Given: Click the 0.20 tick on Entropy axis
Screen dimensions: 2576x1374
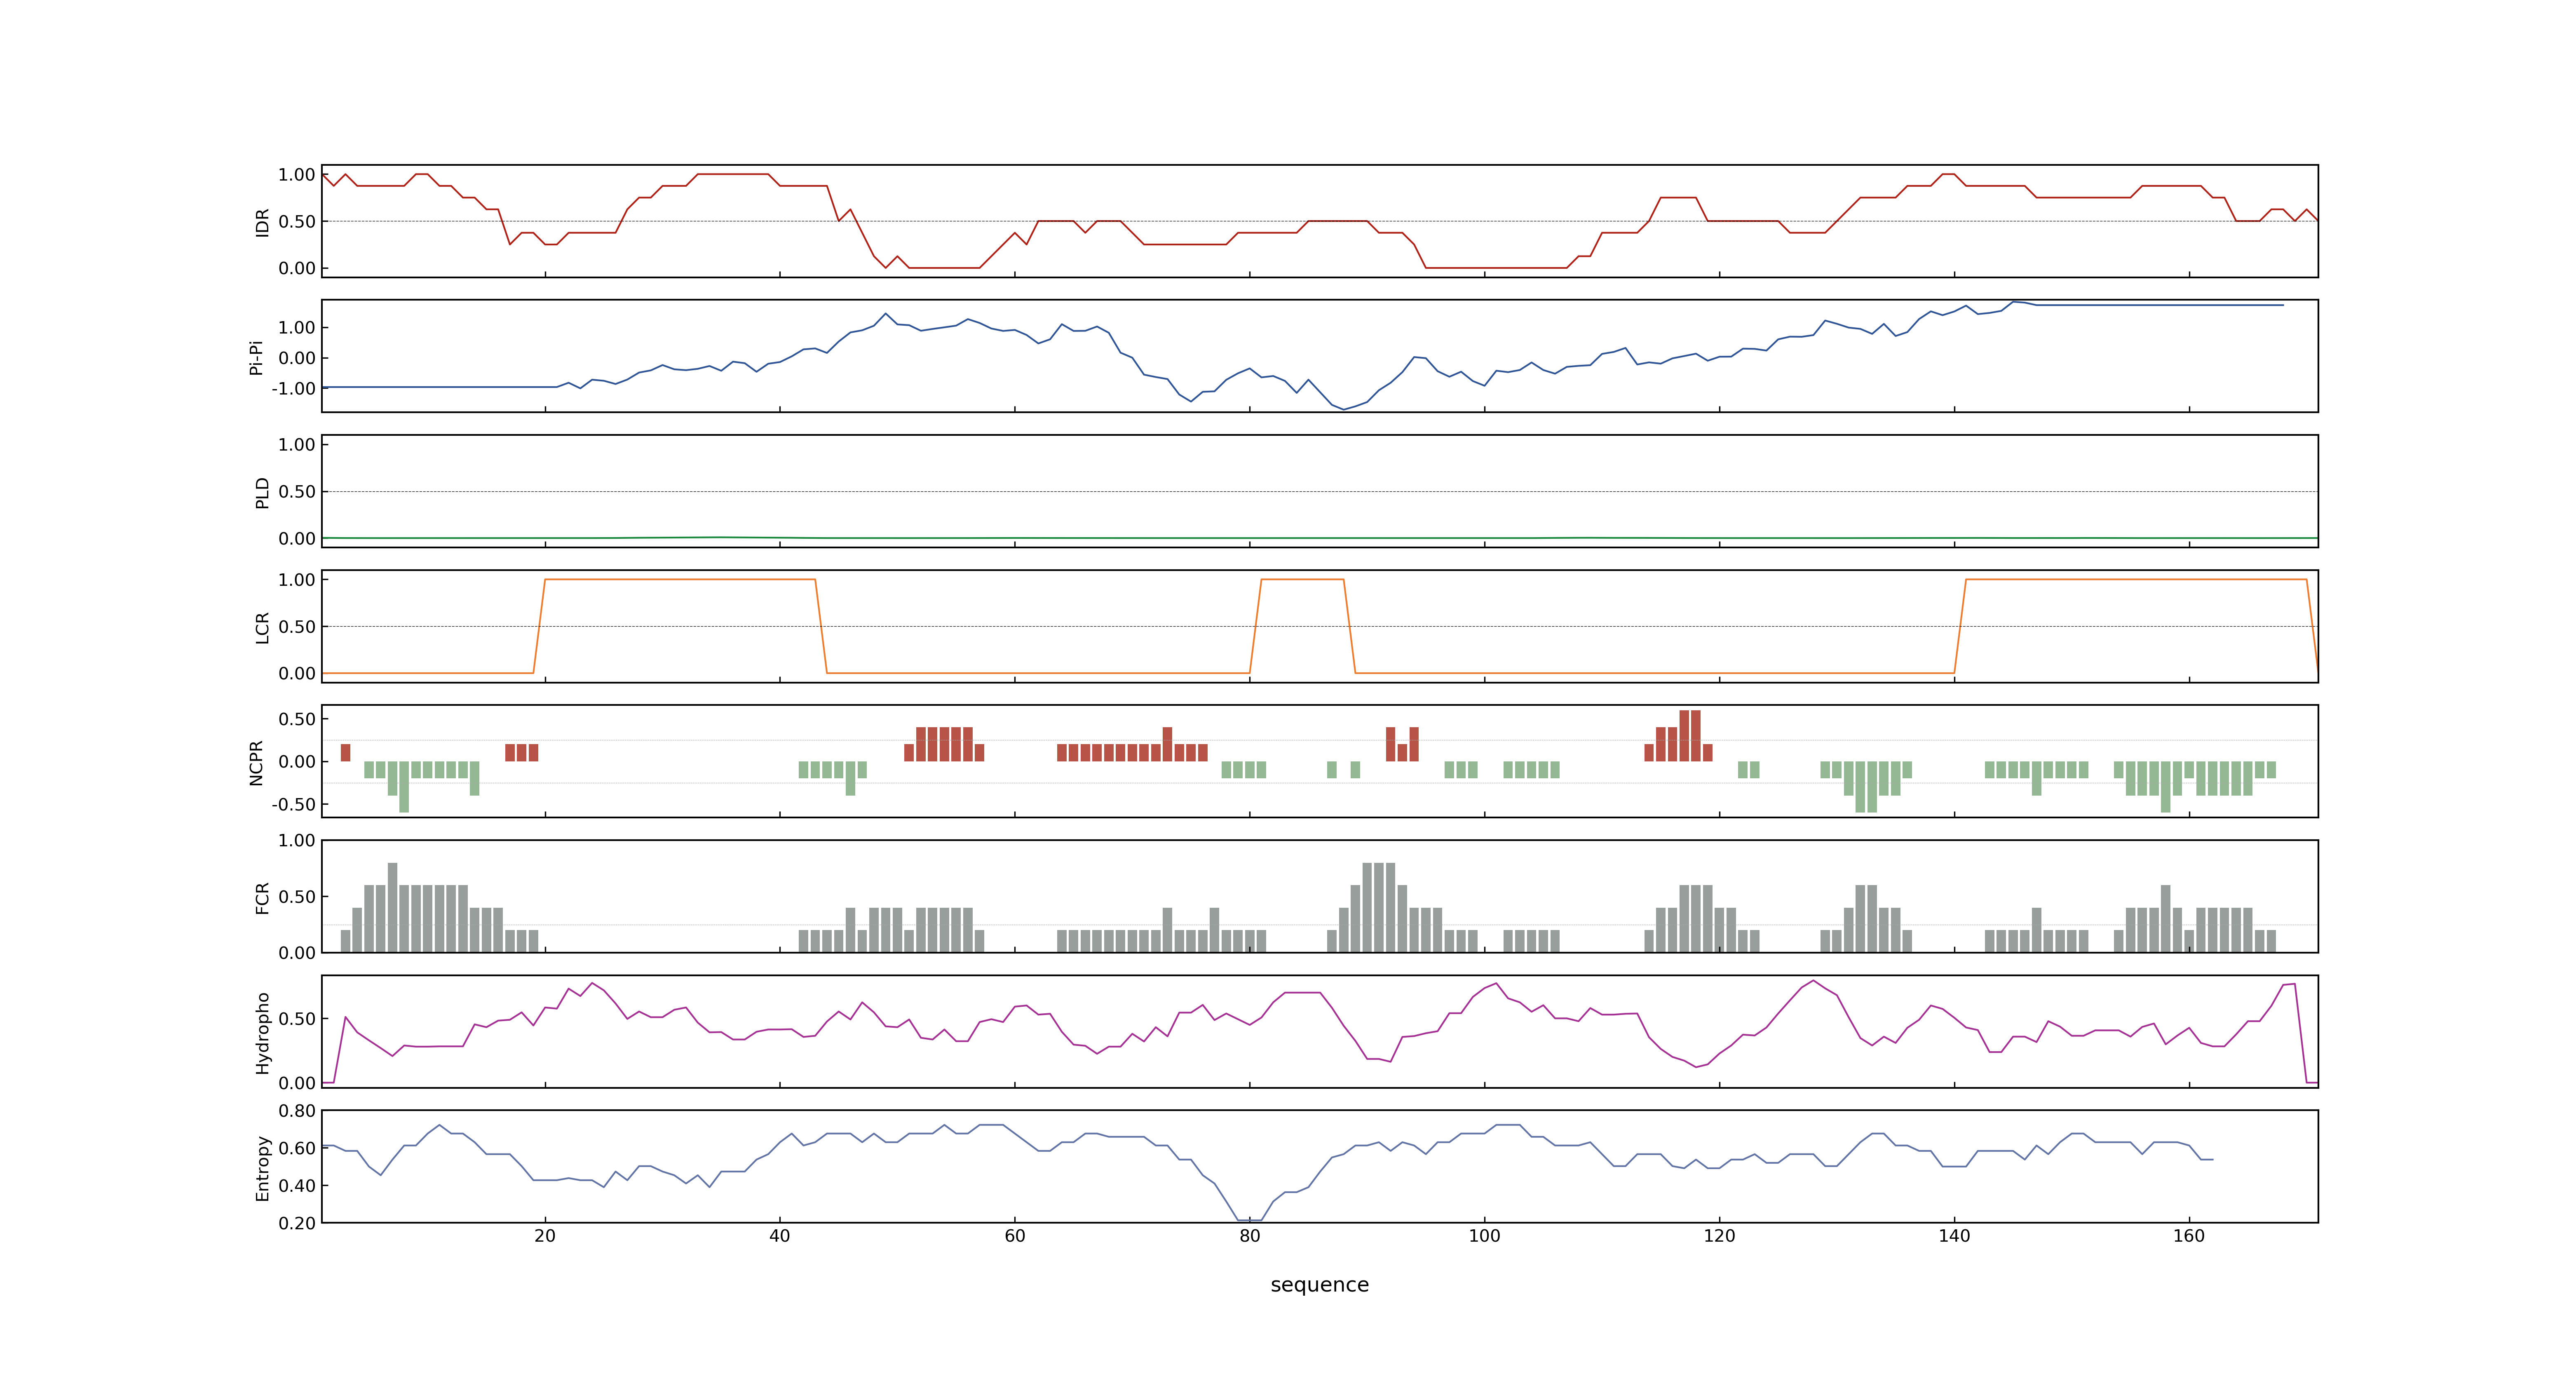Looking at the screenshot, I should 297,1223.
